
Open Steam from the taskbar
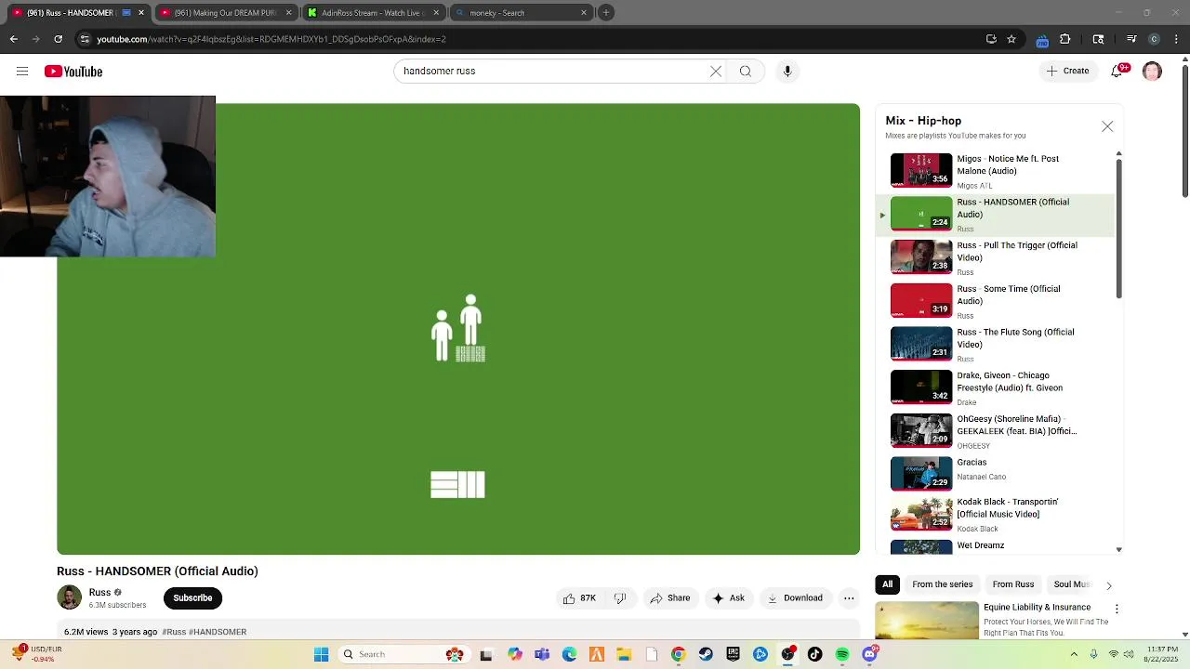706,654
